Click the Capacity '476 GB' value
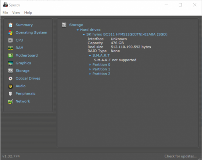This screenshot has width=202, height=160. point(117,43)
